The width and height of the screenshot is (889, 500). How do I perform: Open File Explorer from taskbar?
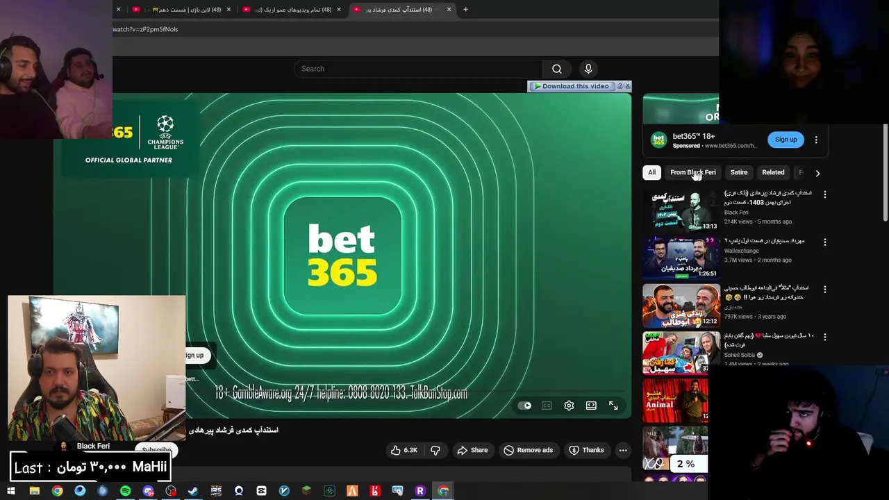pyautogui.click(x=34, y=491)
